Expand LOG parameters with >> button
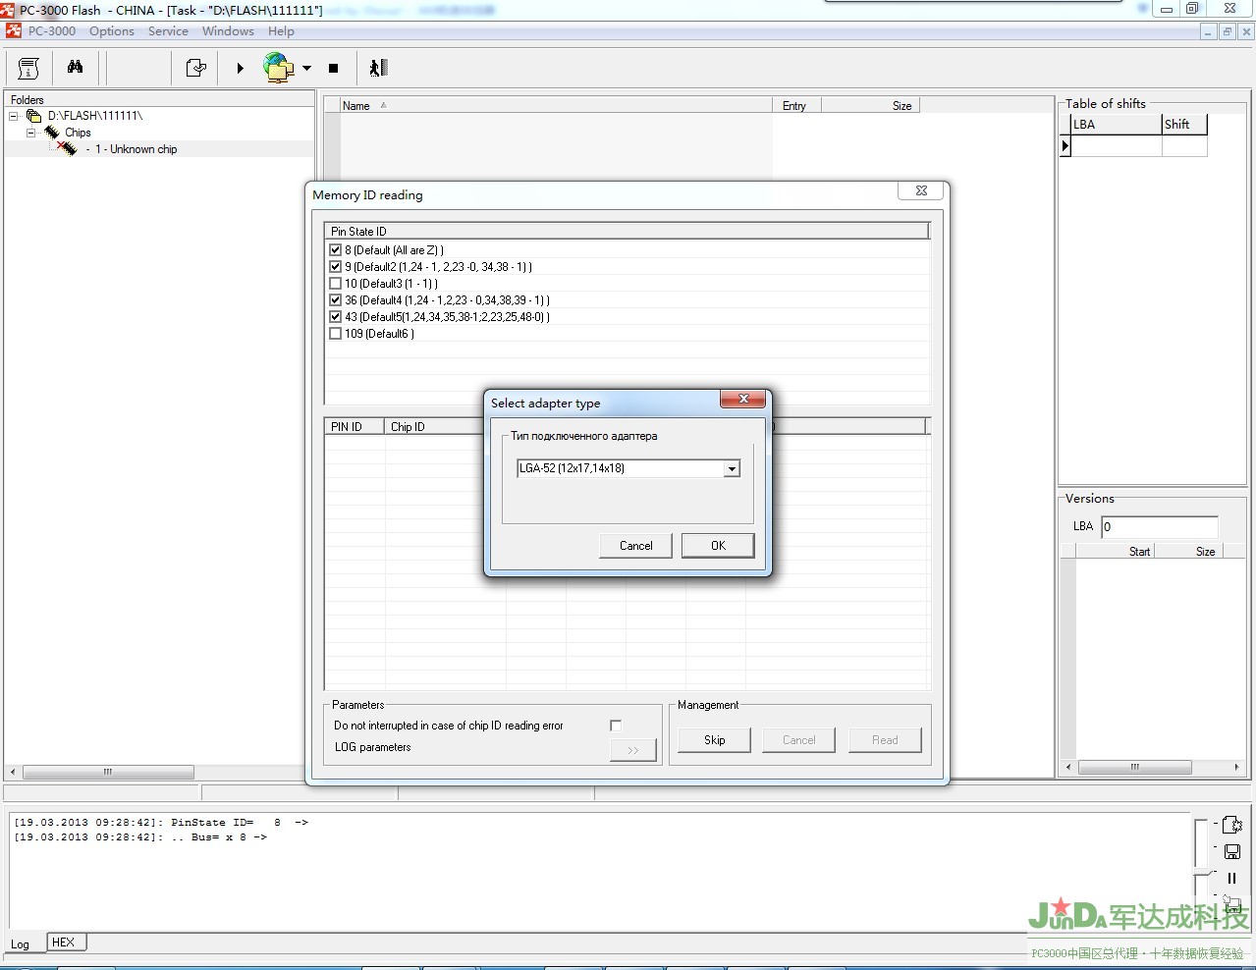The width and height of the screenshot is (1256, 970). (x=633, y=750)
